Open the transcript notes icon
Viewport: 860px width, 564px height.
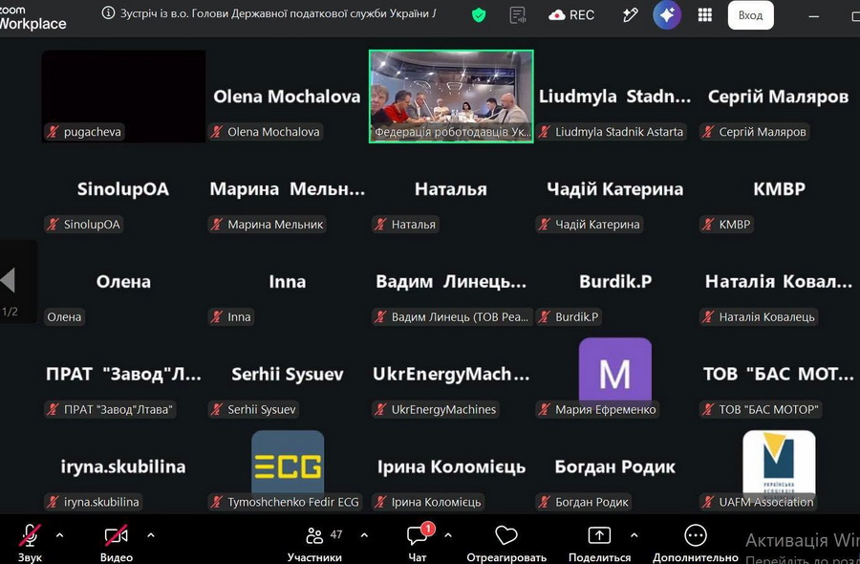coord(517,14)
